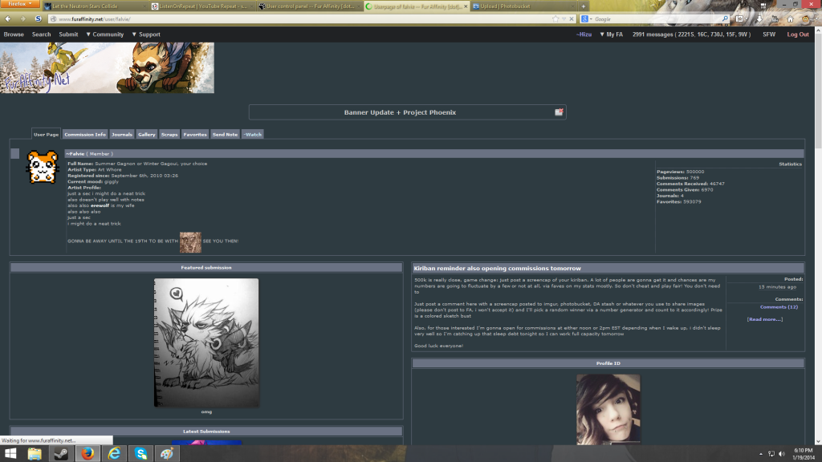The width and height of the screenshot is (822, 462).
Task: Click the browser back arrow button
Action: coord(8,18)
